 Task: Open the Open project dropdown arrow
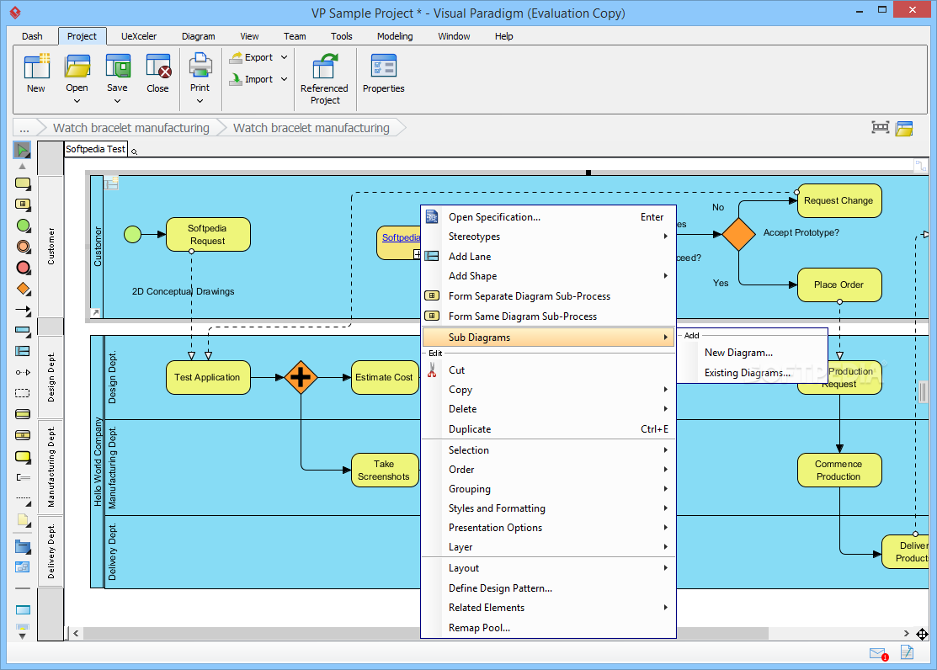[x=77, y=101]
